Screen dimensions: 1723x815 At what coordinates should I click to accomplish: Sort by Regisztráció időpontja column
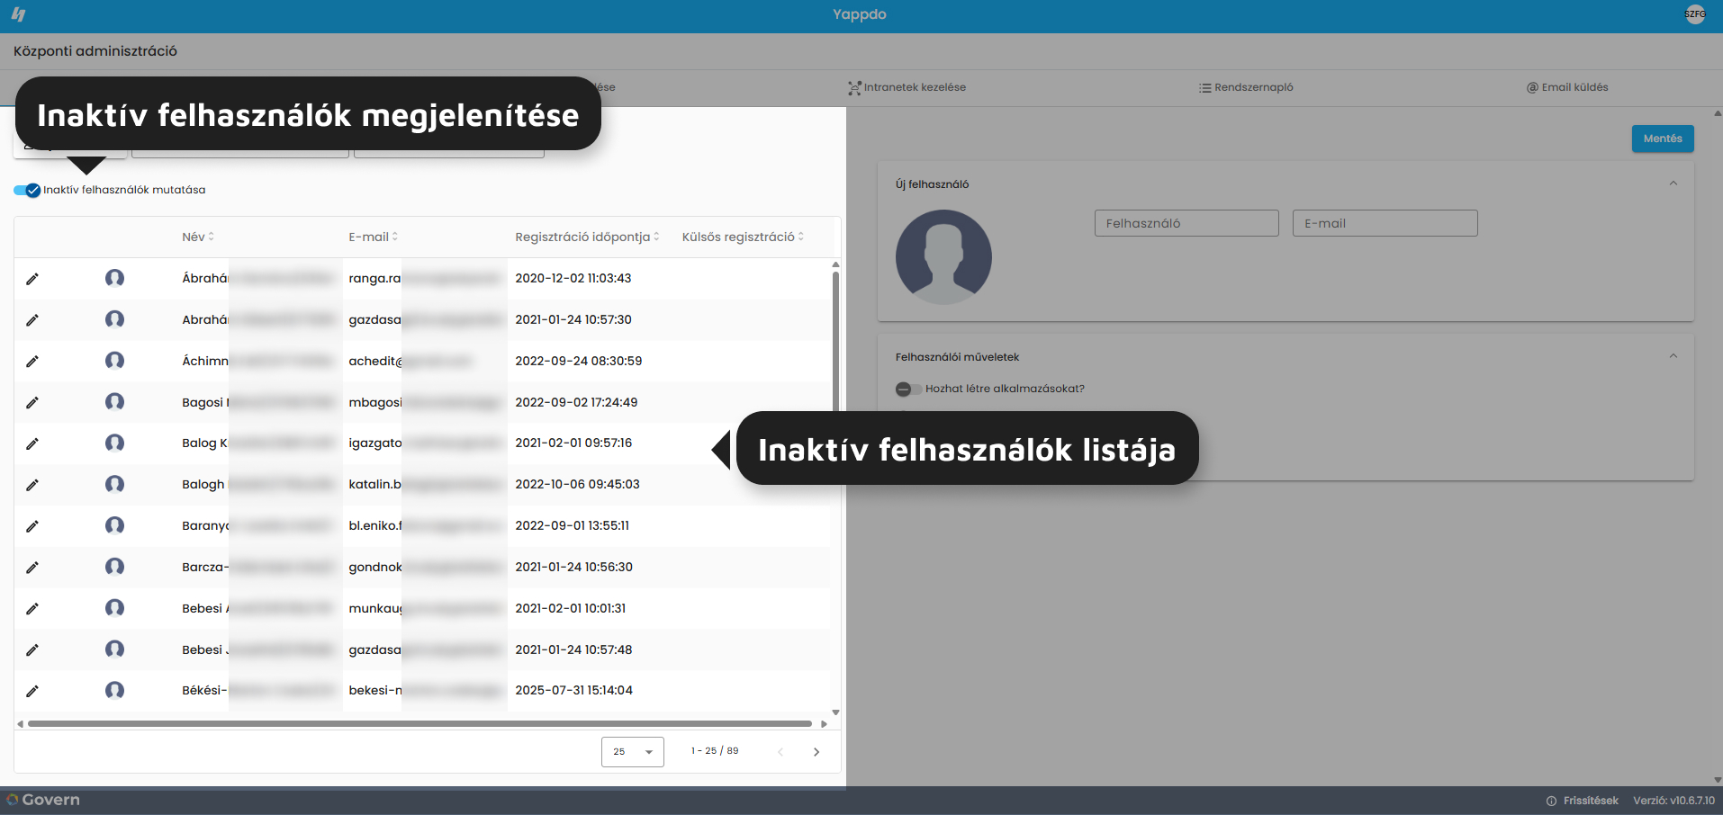tap(587, 237)
